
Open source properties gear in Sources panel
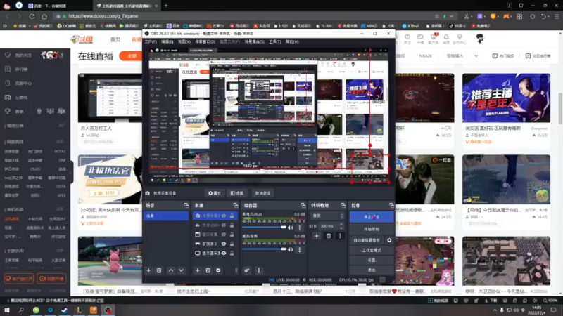point(218,270)
